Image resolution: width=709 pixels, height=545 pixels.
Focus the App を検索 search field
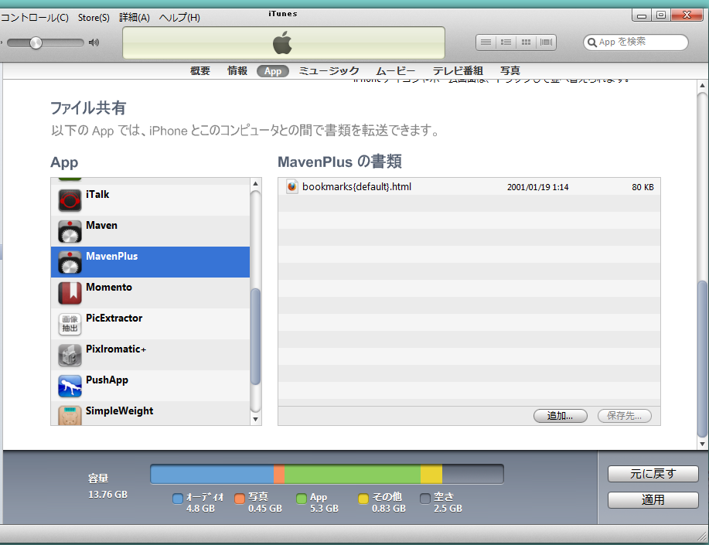point(636,43)
